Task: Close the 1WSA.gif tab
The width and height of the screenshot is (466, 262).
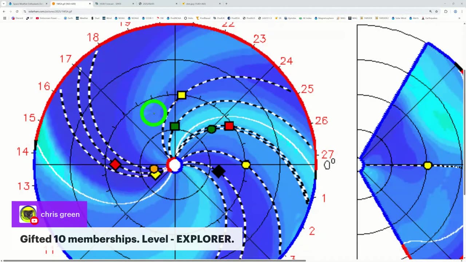Action: coord(90,4)
